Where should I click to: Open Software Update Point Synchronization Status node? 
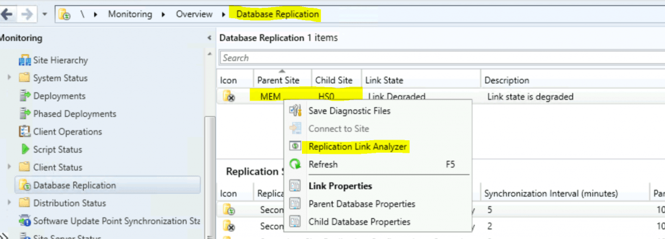click(116, 221)
